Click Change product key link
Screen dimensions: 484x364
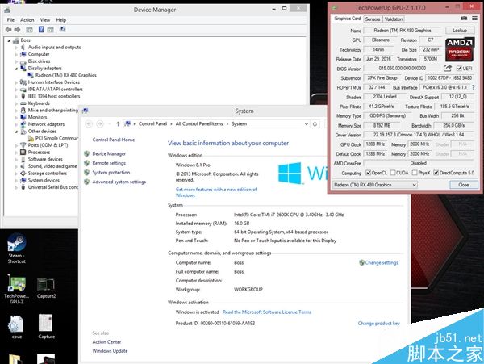tap(379, 324)
